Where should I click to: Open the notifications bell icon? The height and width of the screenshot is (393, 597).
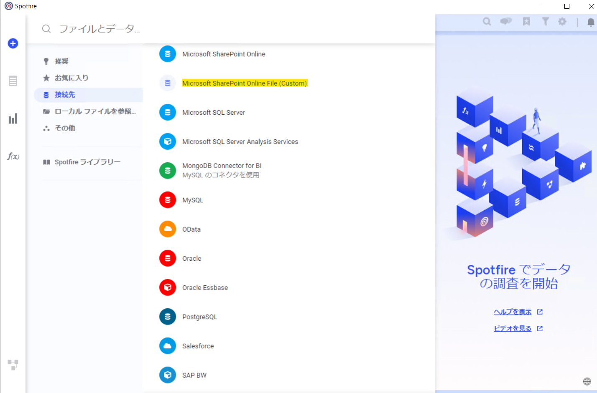click(591, 22)
